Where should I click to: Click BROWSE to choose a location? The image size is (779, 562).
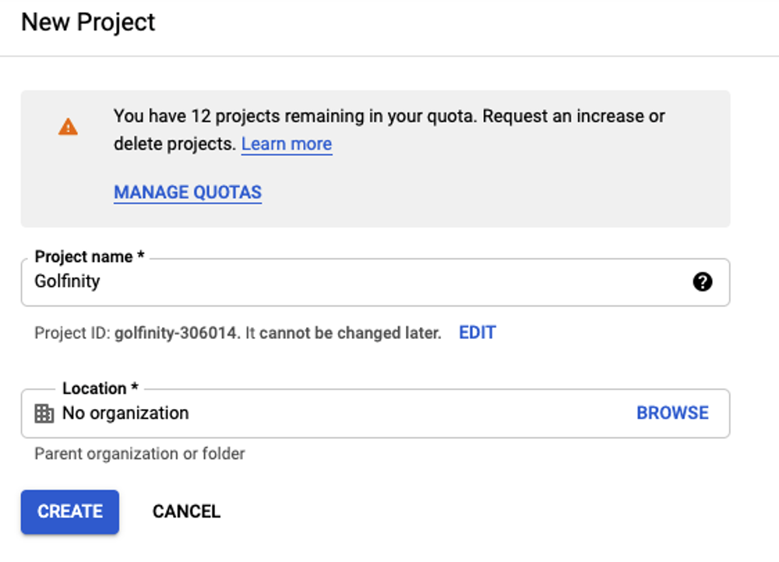(673, 413)
